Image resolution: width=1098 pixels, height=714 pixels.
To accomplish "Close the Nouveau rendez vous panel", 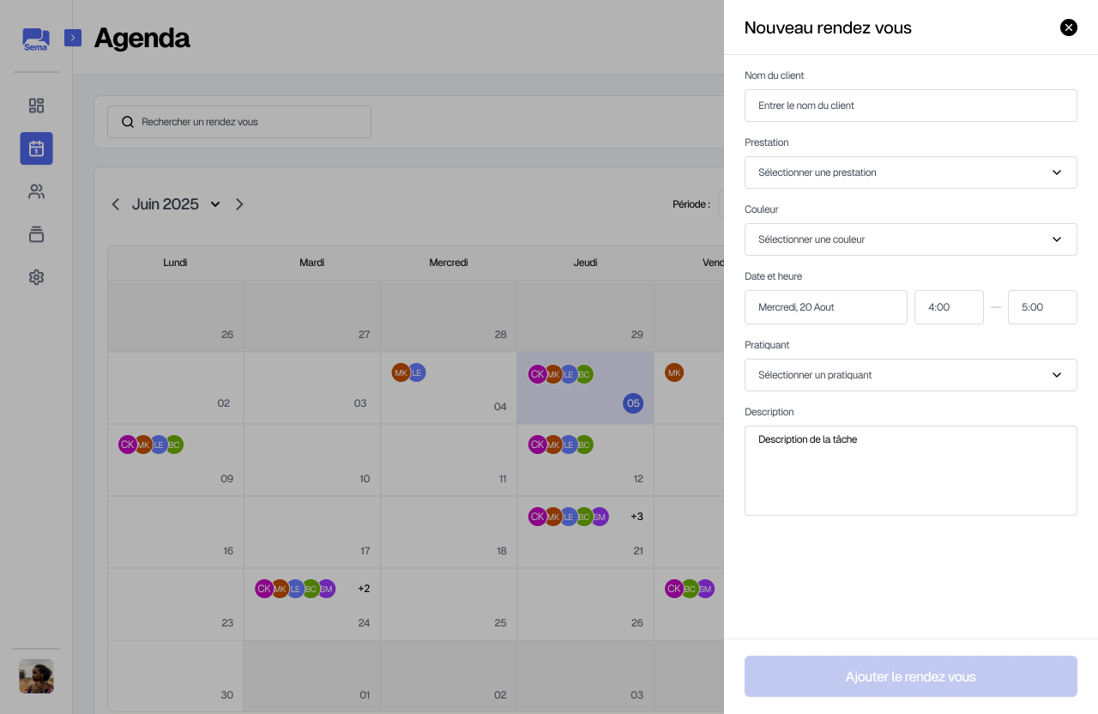I will pos(1068,27).
